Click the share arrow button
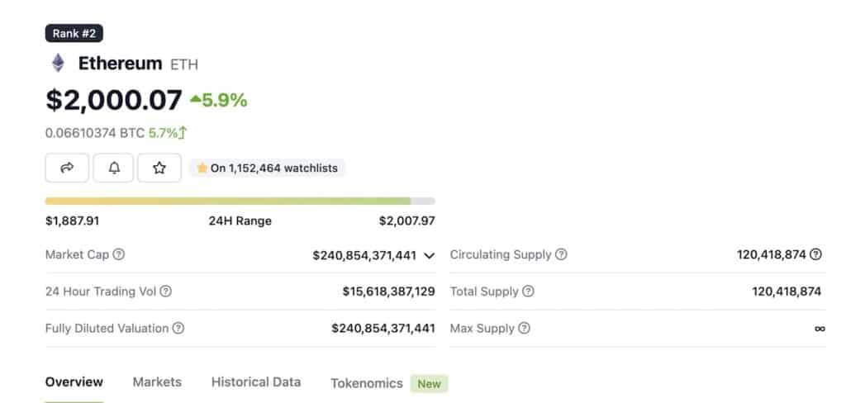846x403 pixels. pos(67,168)
